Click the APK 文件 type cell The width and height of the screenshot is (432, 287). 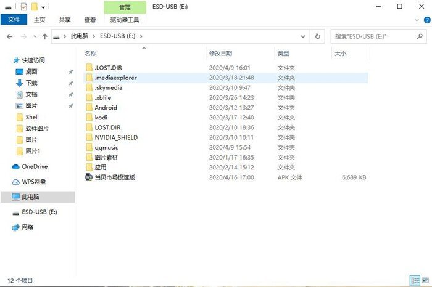pyautogui.click(x=289, y=177)
